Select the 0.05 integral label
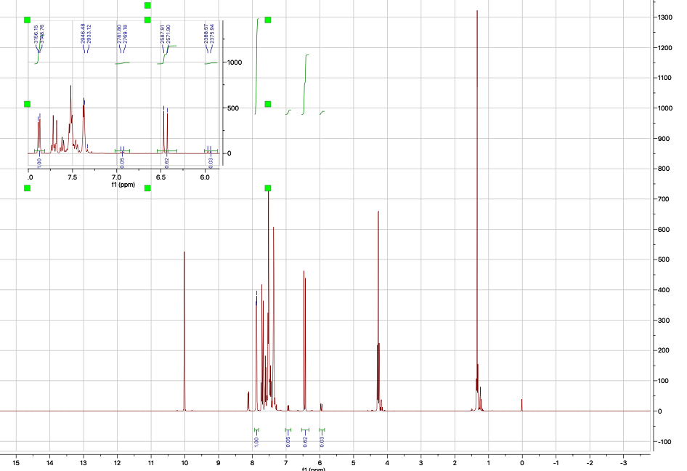 [x=288, y=442]
